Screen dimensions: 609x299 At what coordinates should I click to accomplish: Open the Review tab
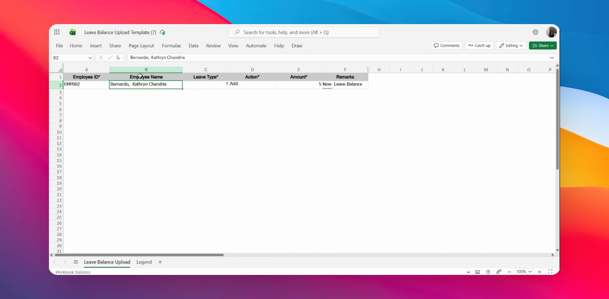pyautogui.click(x=213, y=46)
